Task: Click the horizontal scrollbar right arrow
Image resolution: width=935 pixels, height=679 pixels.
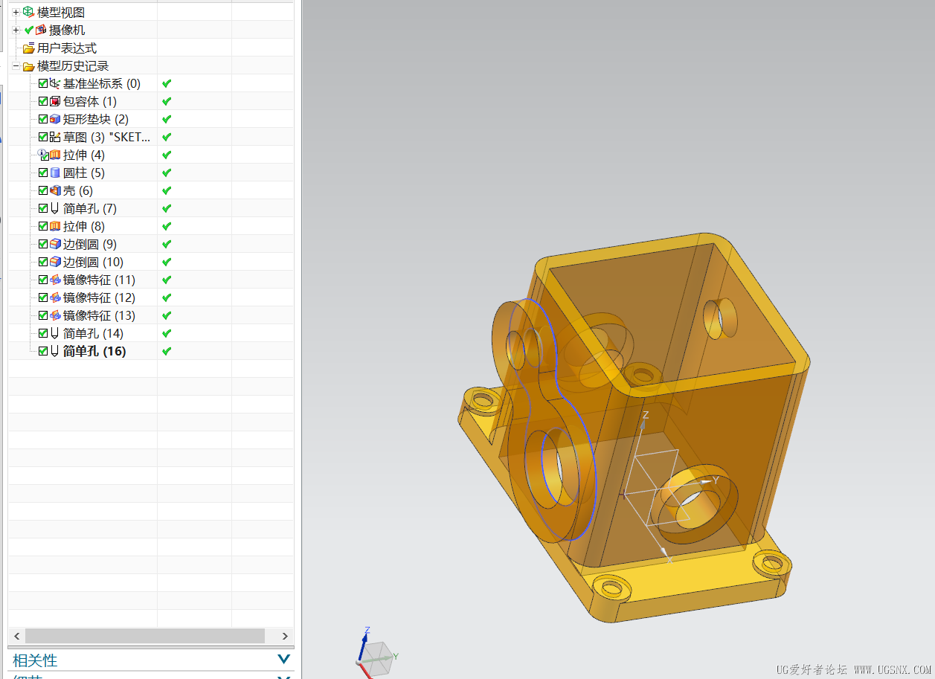Action: [285, 636]
